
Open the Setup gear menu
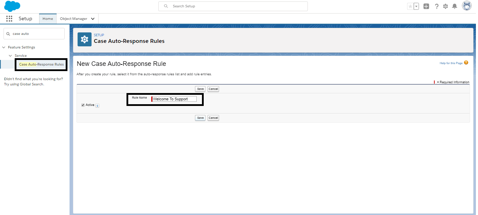(446, 6)
